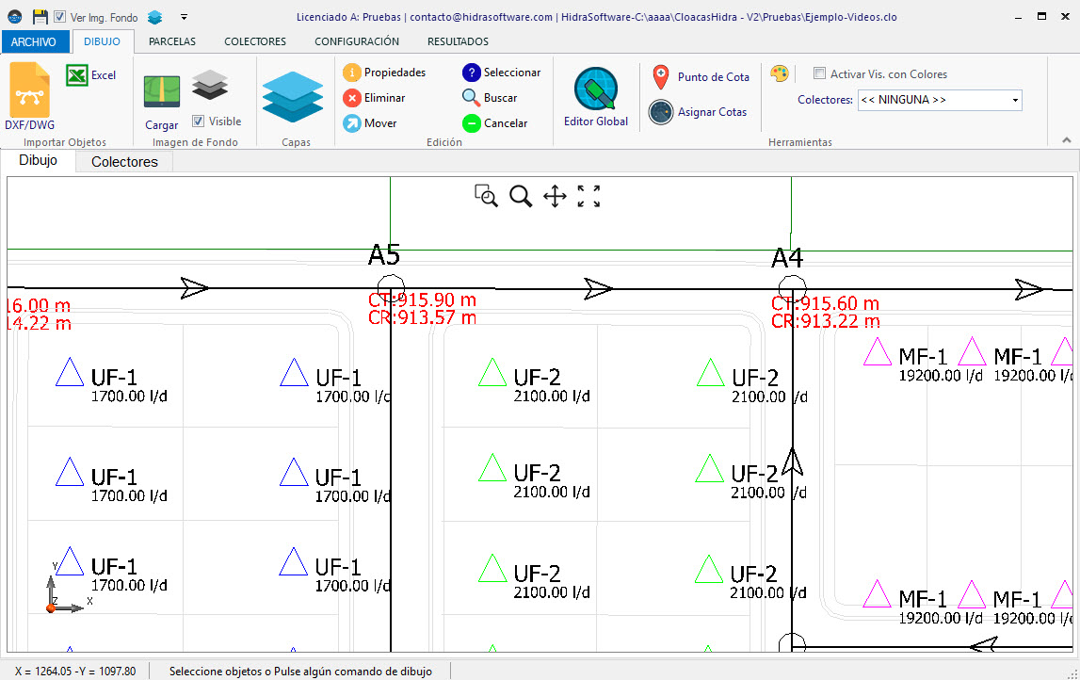Select the Eliminar tool
Image resolution: width=1080 pixels, height=680 pixels.
point(374,98)
